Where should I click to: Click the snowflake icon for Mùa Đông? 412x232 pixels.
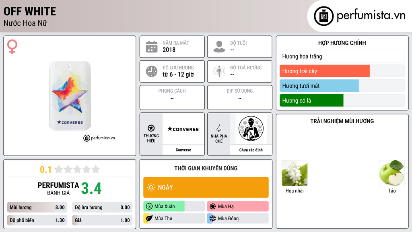pyautogui.click(x=213, y=218)
